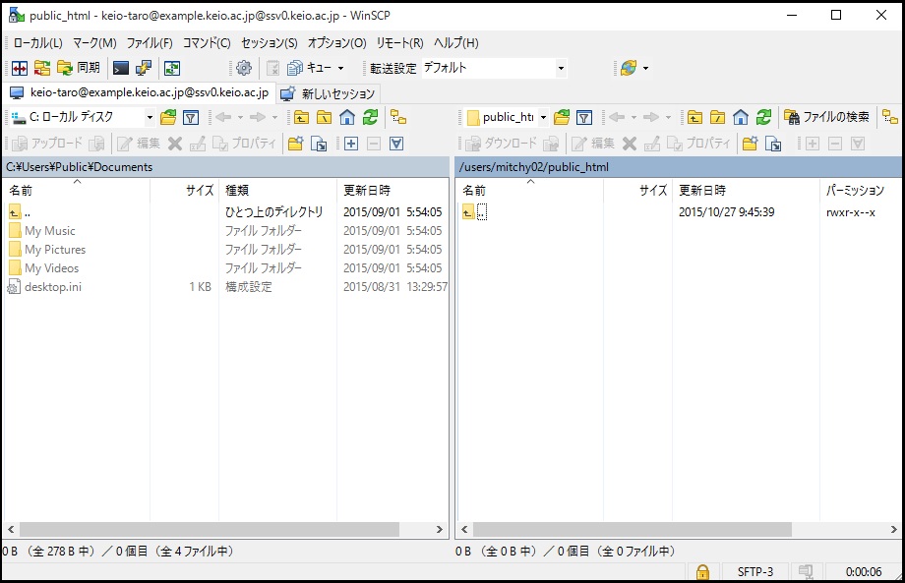Click the preferences gear icon

click(x=244, y=68)
